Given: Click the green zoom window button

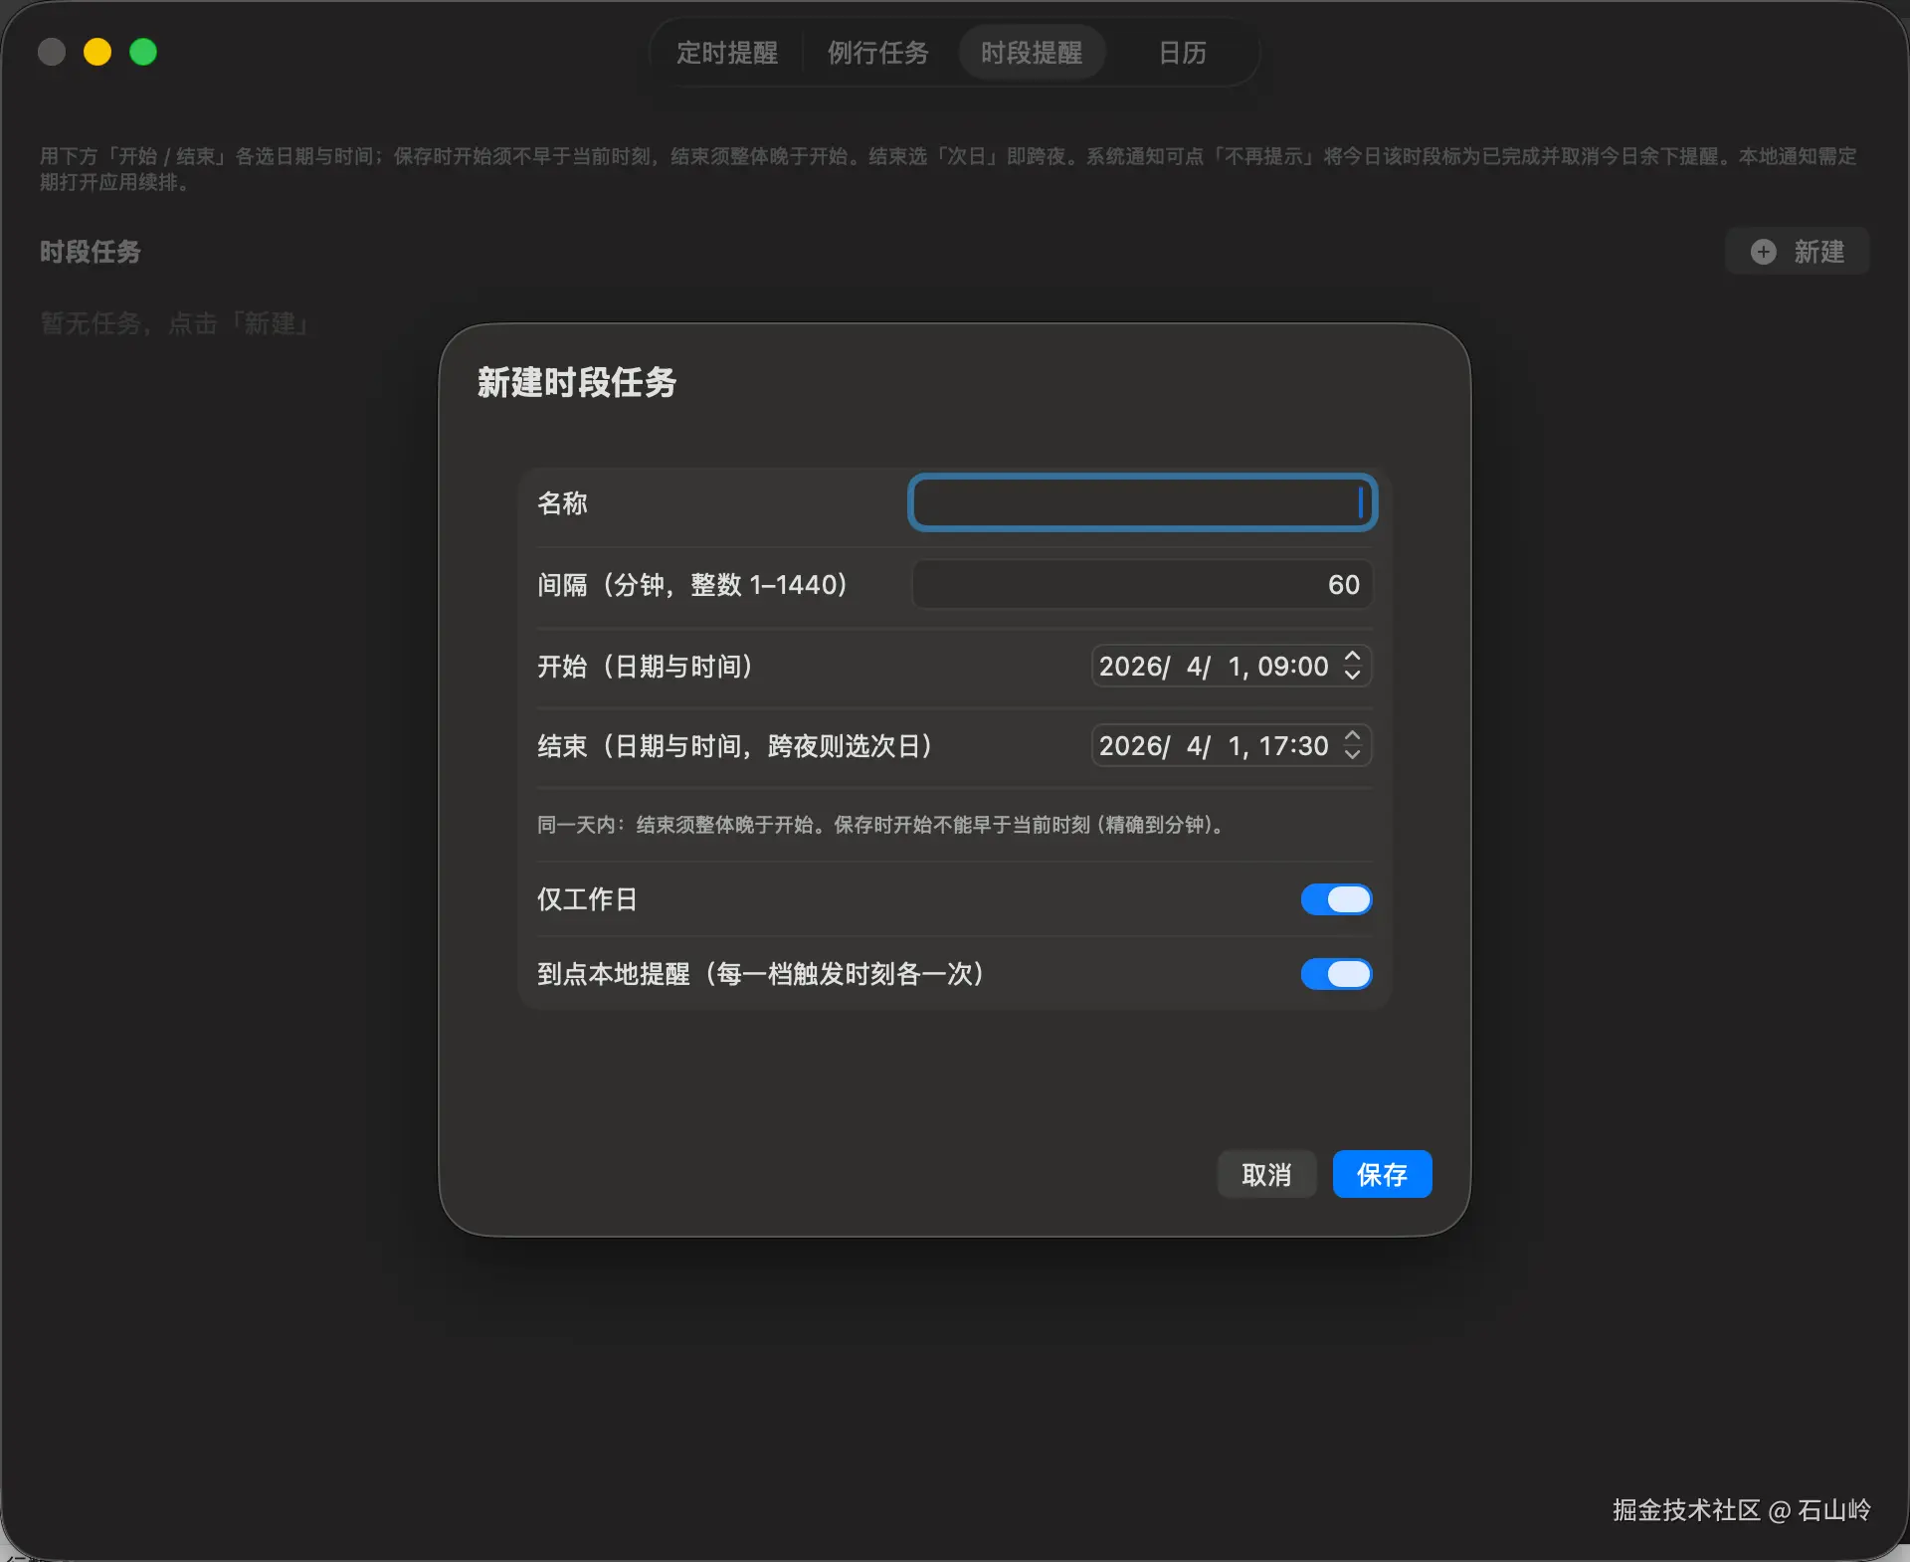Looking at the screenshot, I should pos(143,52).
